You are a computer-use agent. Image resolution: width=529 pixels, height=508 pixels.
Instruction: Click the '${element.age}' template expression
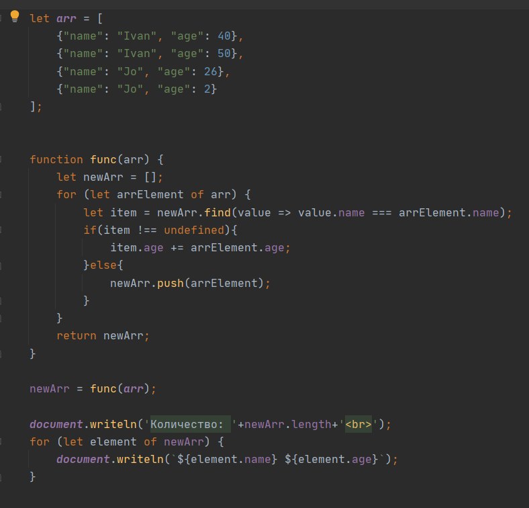(x=332, y=460)
